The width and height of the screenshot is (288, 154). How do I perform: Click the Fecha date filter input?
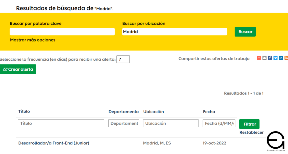coord(219,123)
